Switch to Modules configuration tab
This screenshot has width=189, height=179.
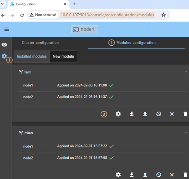click(x=136, y=43)
